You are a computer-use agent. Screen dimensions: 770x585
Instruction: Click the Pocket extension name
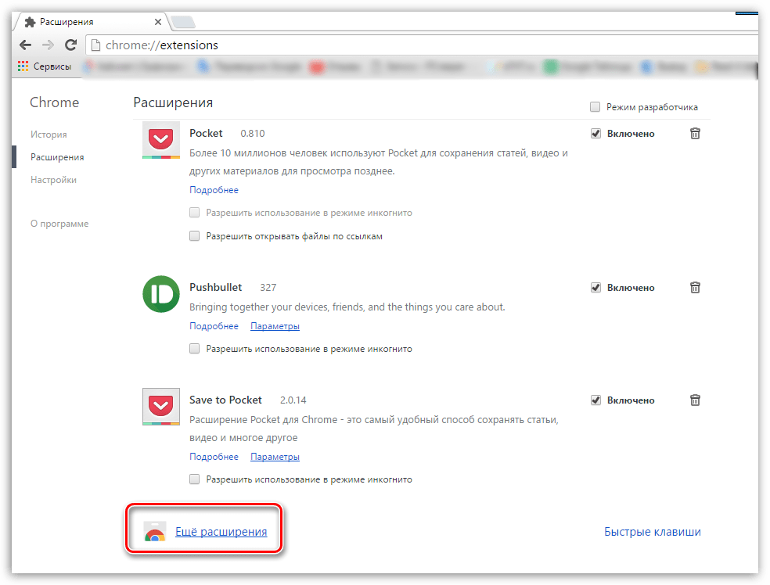[x=206, y=134]
